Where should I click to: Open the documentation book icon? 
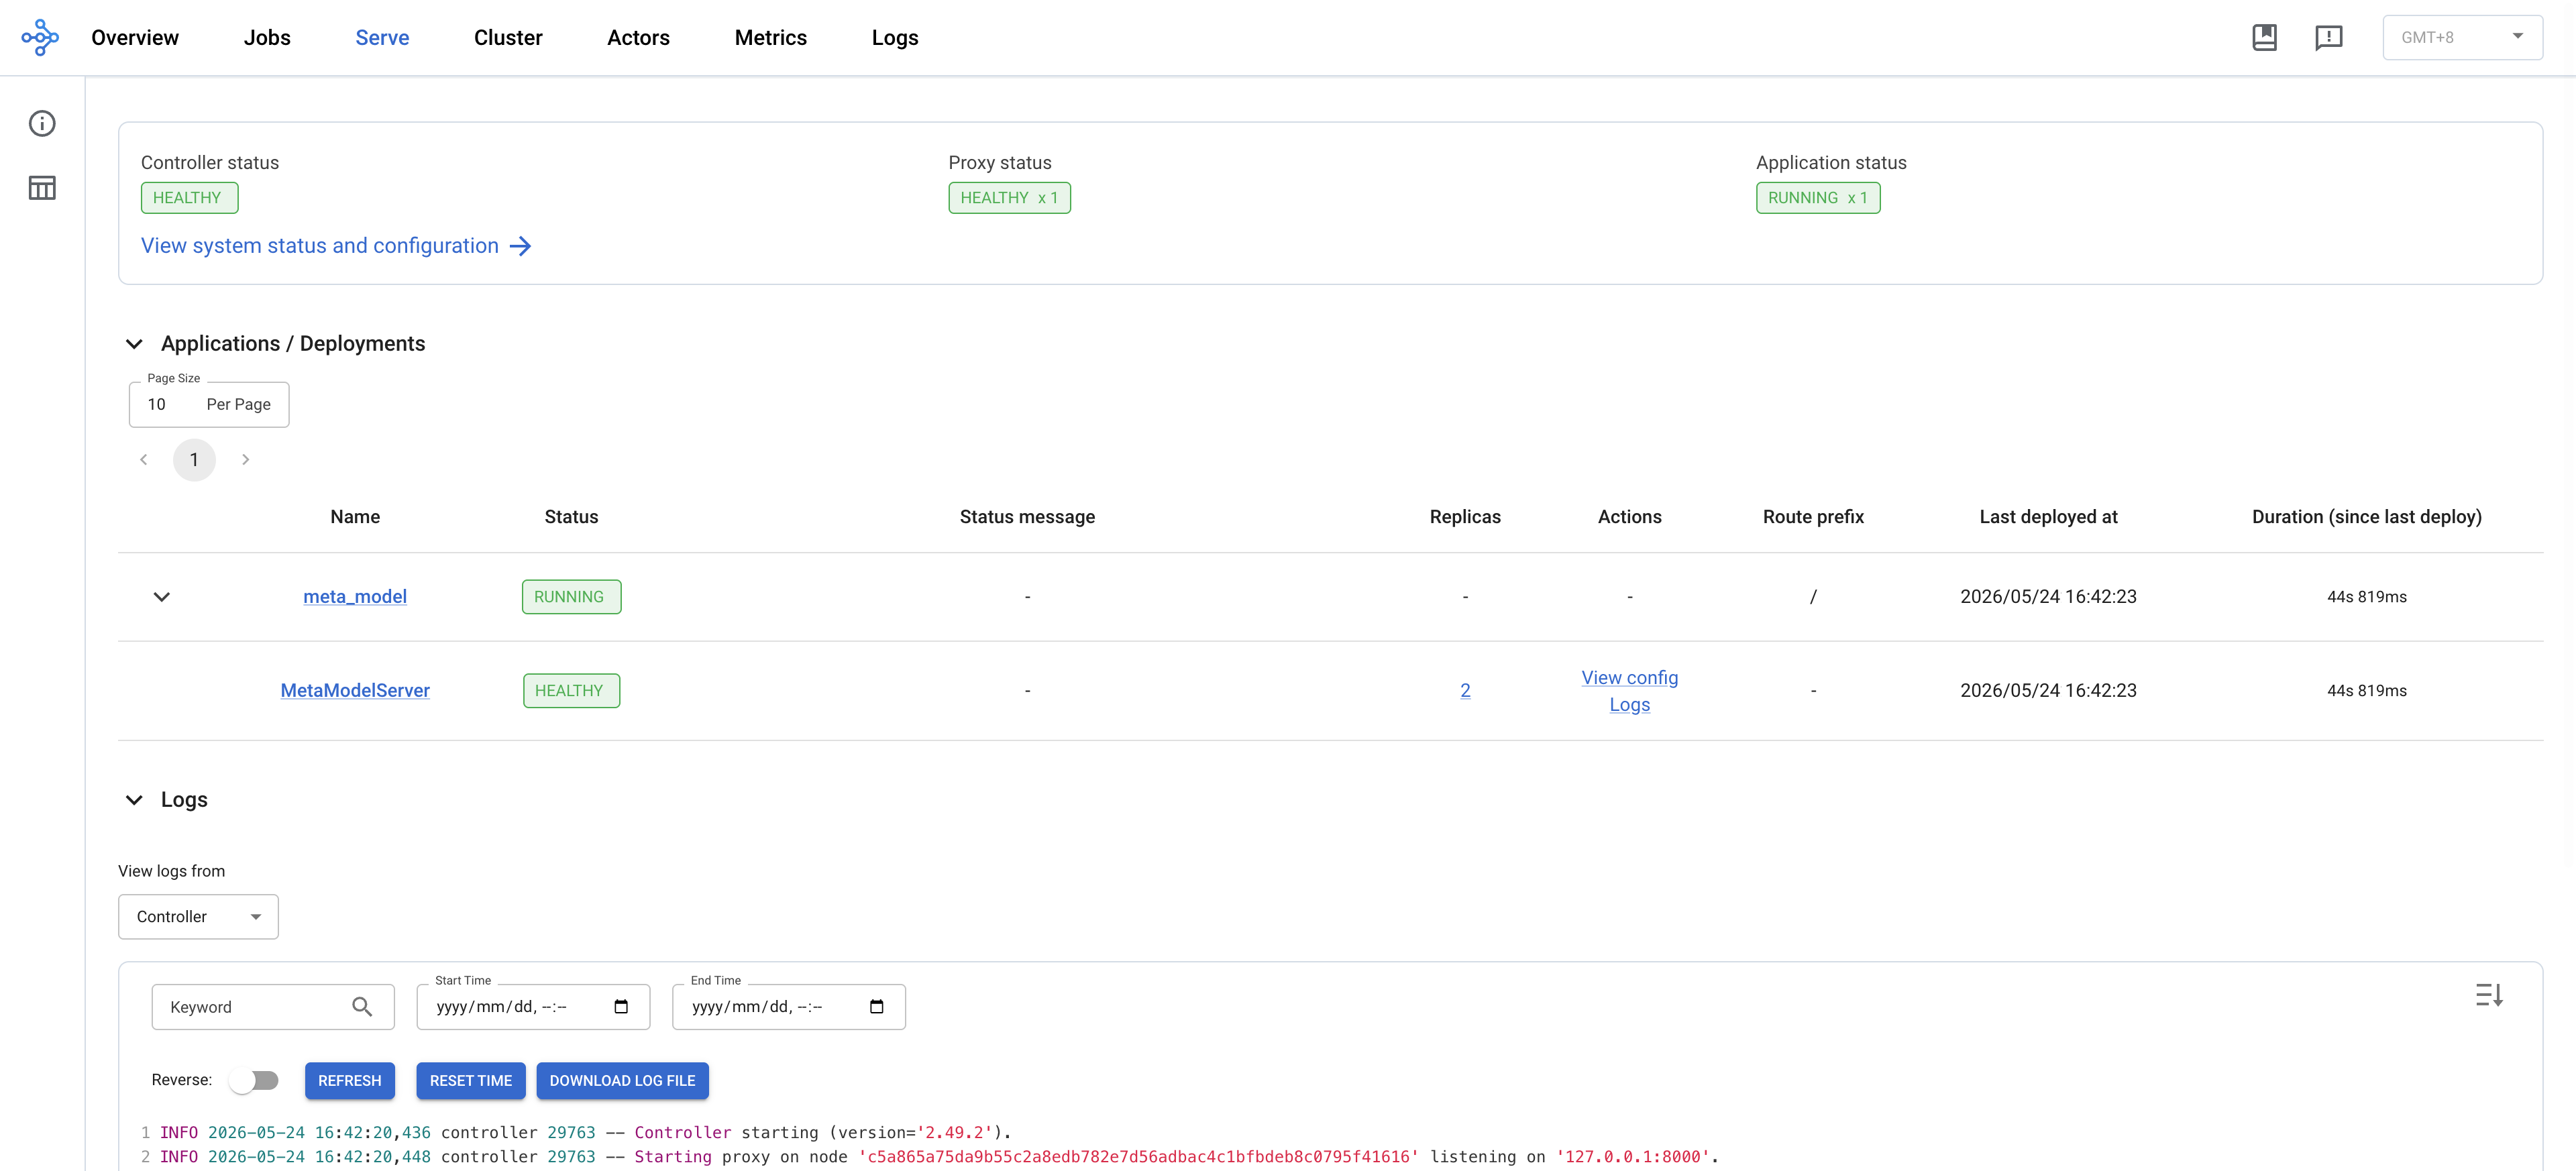click(2264, 38)
